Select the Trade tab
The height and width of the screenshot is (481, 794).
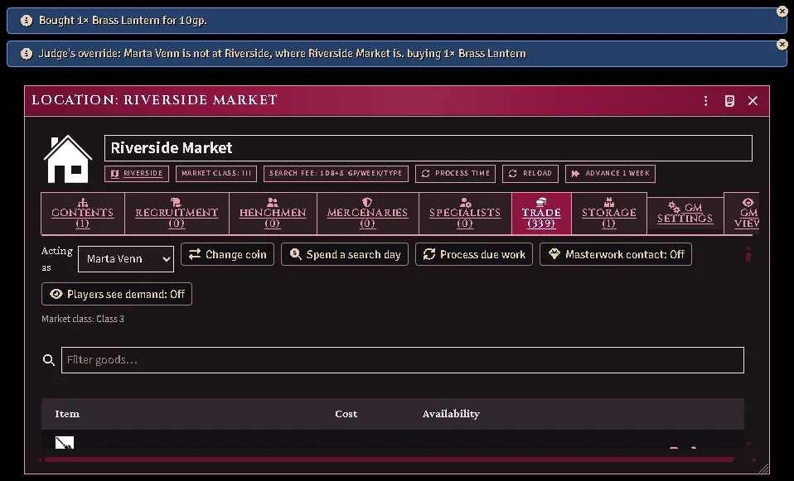point(541,214)
